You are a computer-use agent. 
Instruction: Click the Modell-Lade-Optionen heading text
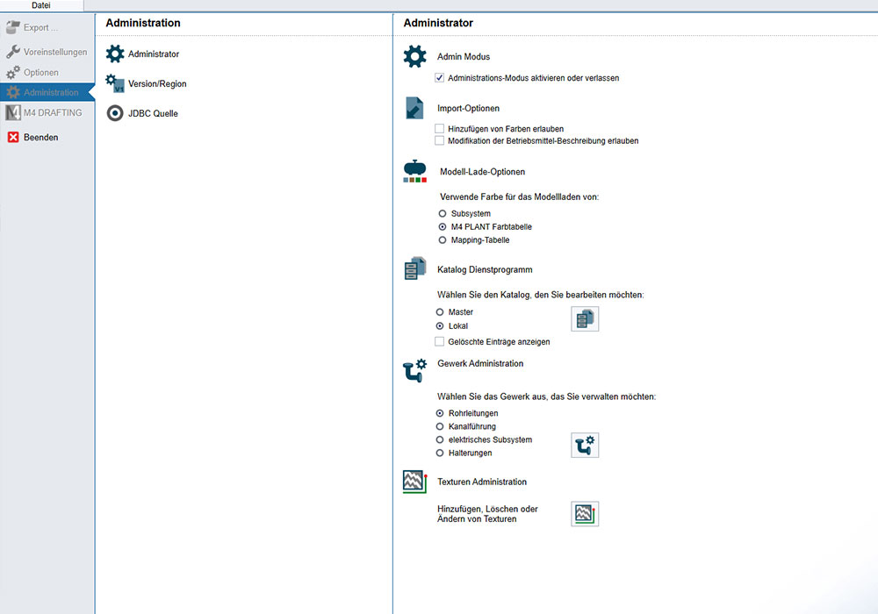[483, 172]
